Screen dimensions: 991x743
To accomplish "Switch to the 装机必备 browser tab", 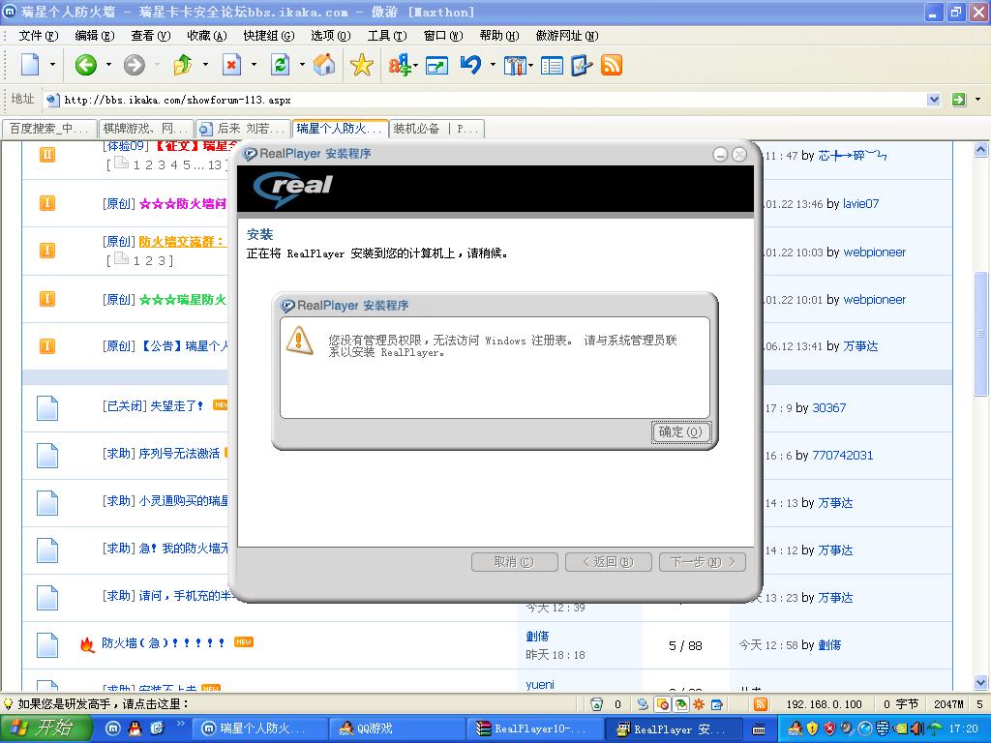I will coord(437,129).
